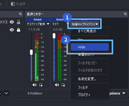Select フィルタをコピー menu entry
This screenshot has height=106, width=129.
coord(90,63)
